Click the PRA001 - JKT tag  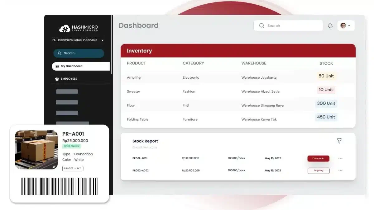tap(73, 168)
